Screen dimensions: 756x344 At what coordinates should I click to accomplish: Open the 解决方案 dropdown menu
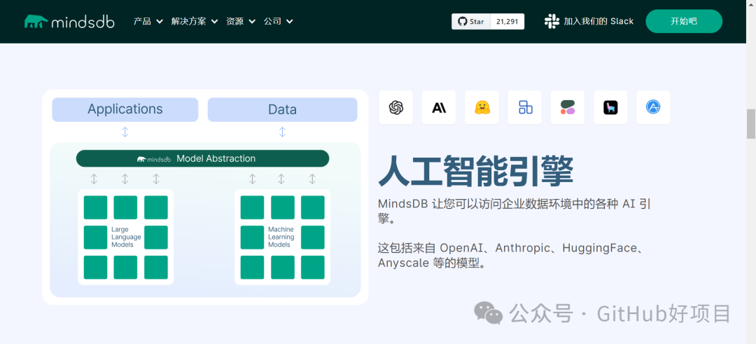coord(194,21)
